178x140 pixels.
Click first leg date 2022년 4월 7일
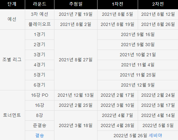click(118, 115)
